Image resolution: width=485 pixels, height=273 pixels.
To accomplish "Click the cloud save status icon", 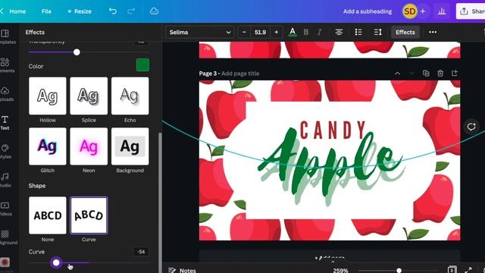I will pyautogui.click(x=154, y=11).
